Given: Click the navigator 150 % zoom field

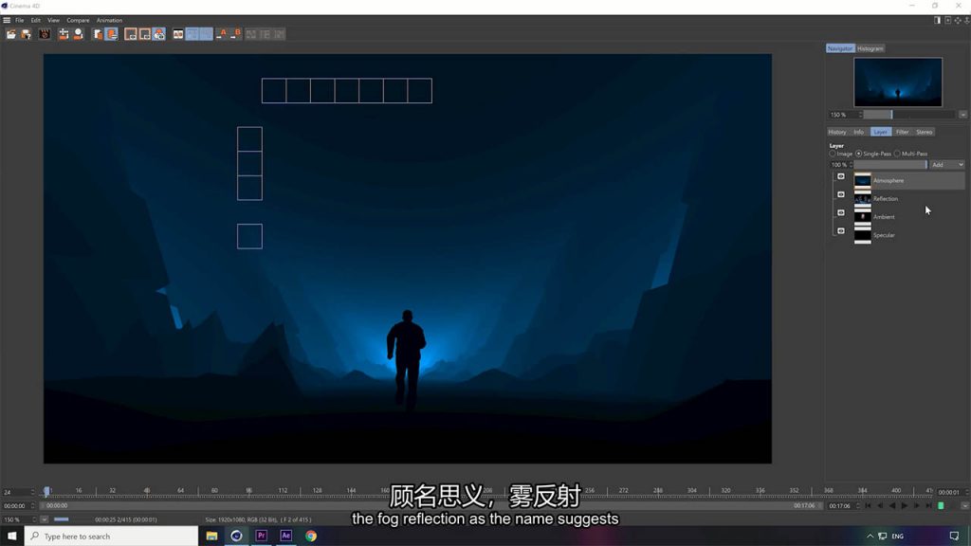Looking at the screenshot, I should tap(843, 115).
